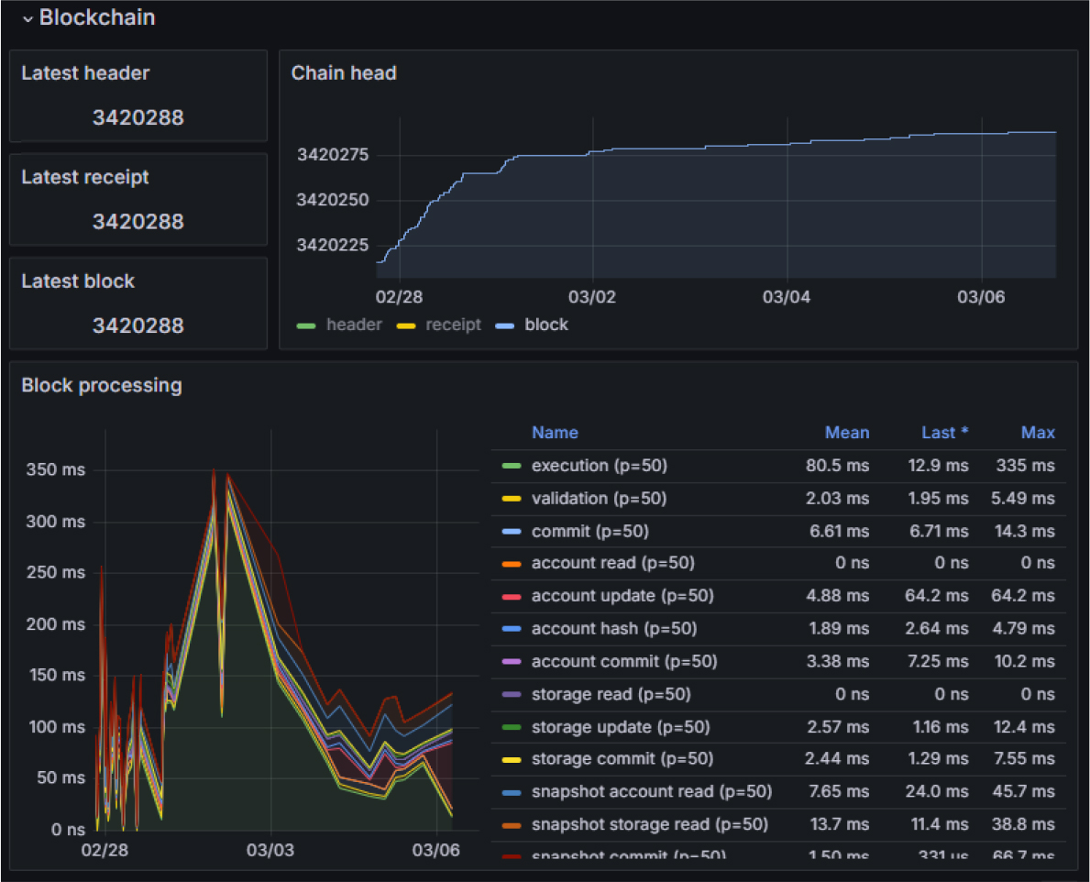Sort legend table by Name column

(x=555, y=433)
